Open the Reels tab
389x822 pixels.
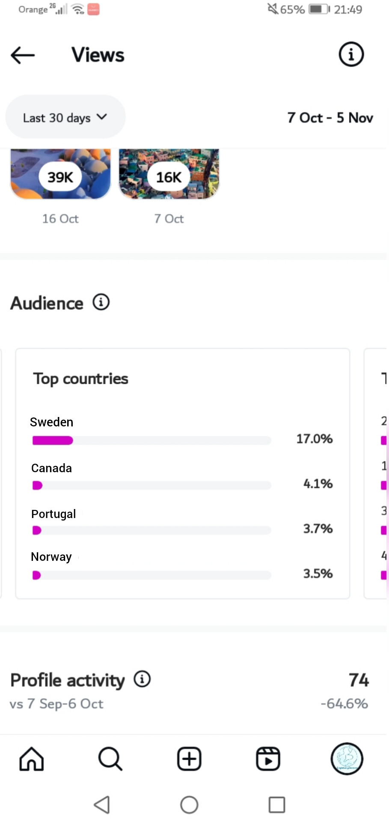(x=268, y=759)
